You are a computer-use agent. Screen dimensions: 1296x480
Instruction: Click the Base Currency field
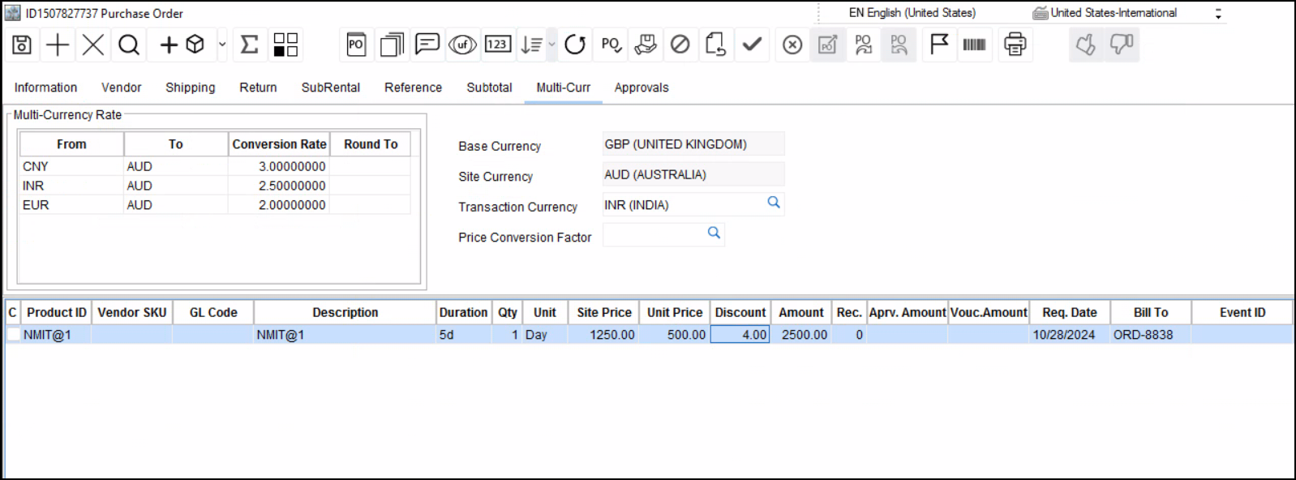click(693, 144)
